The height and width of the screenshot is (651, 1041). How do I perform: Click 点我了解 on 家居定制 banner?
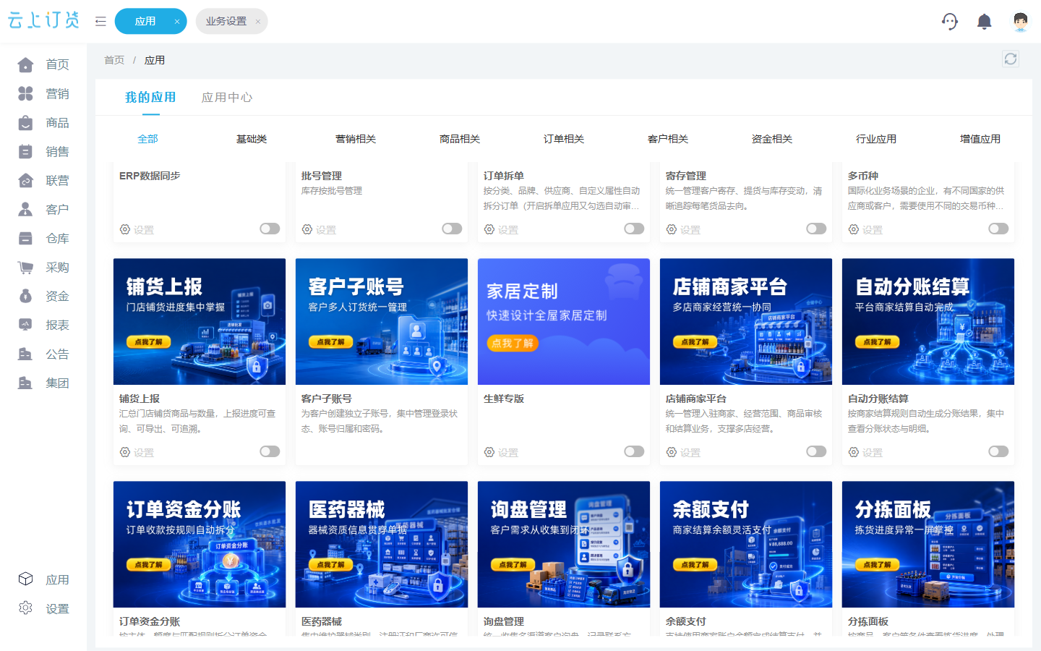pos(512,344)
